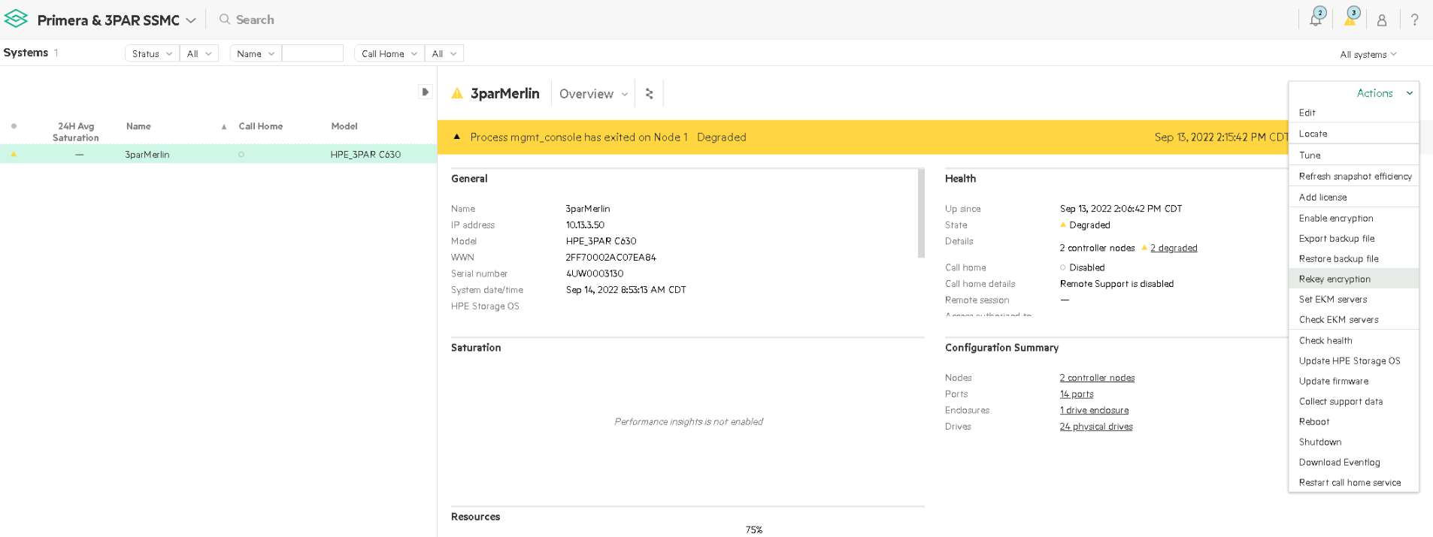Open the Primera & 3PAR SSMC main menu
The width and height of the screenshot is (1433, 537).
(117, 20)
